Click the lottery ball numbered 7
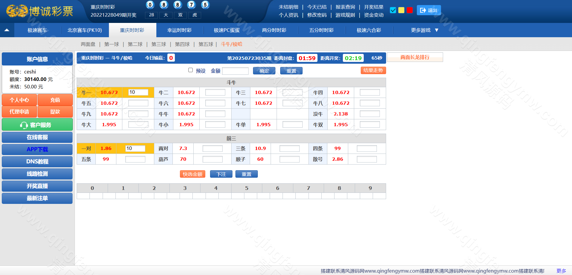The image size is (572, 275). [x=191, y=5]
